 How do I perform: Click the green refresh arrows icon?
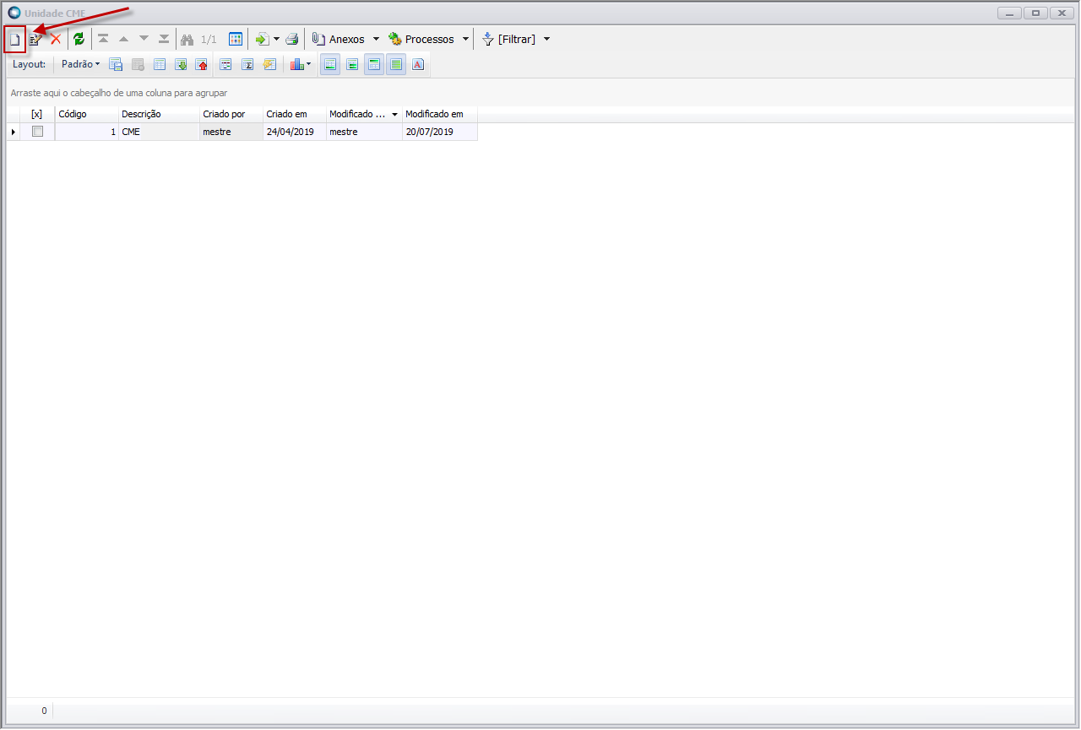79,40
